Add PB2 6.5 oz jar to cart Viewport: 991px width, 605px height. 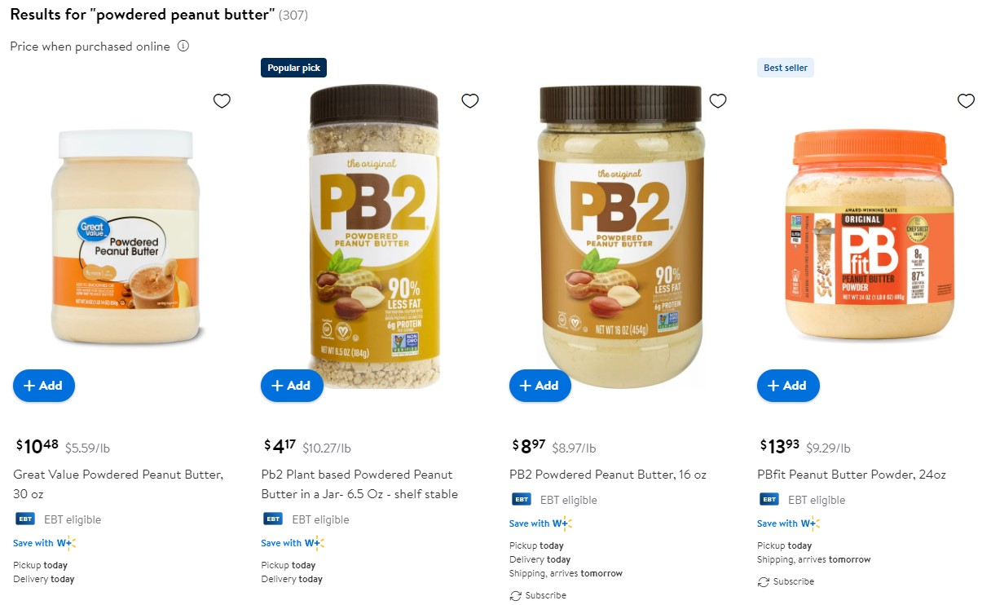pyautogui.click(x=292, y=386)
